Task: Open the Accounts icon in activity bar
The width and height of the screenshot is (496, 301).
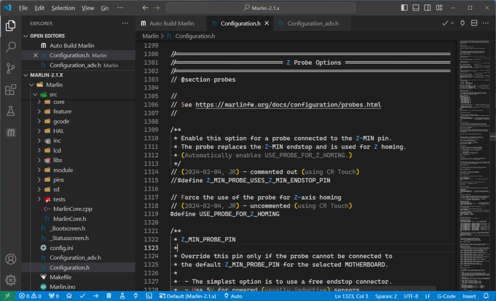Action: coord(11,259)
